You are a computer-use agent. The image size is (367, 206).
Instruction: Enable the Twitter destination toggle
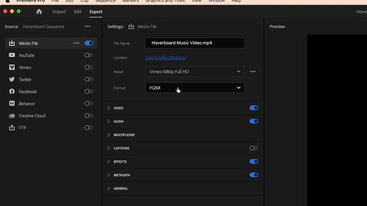89,80
